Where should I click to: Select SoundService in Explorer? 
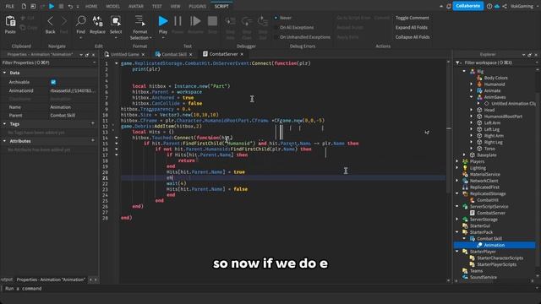coord(483,277)
